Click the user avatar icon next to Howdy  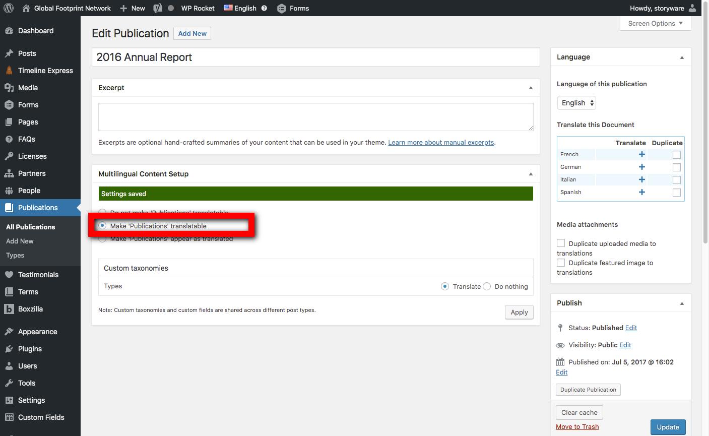click(x=692, y=8)
